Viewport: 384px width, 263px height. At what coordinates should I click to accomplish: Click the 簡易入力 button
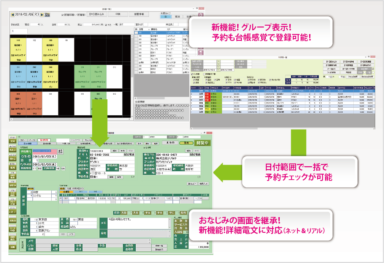[204, 183]
